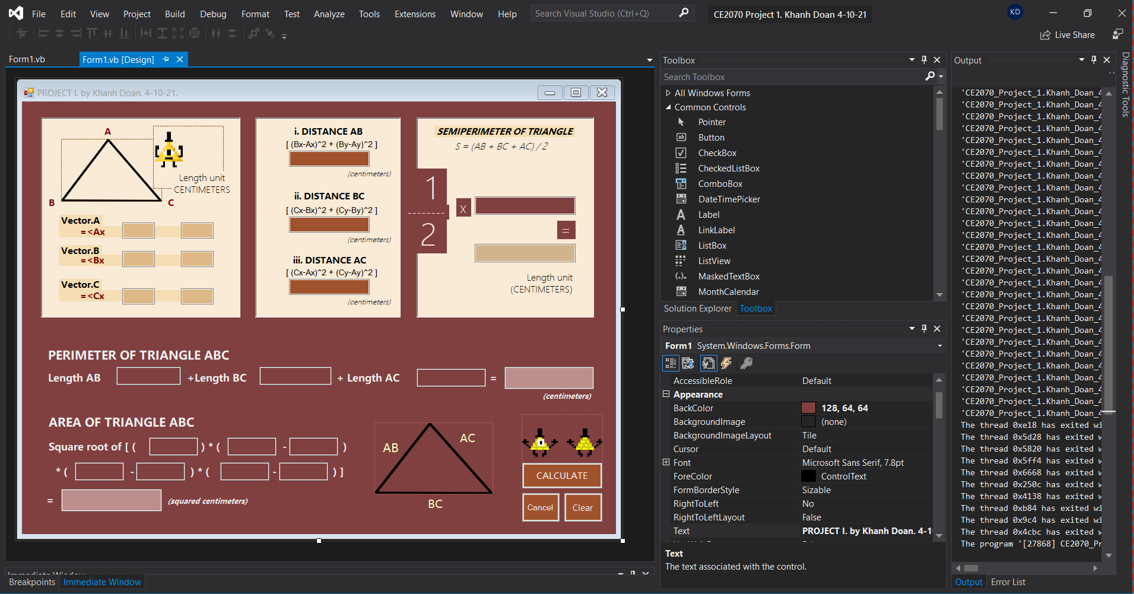Select the MaskedTextBox control in Toolbox
1134x594 pixels.
729,277
